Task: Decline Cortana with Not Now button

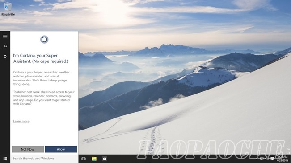Action: (x=28, y=149)
